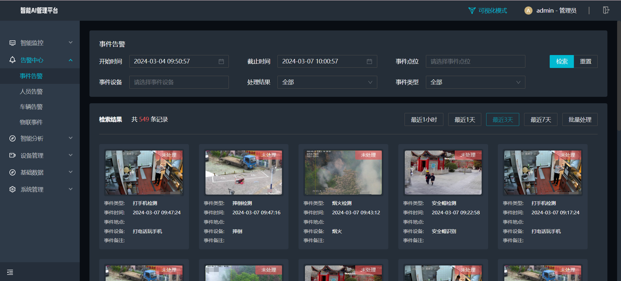Open calendar icon for 截止时间
The height and width of the screenshot is (281, 621).
click(x=369, y=62)
